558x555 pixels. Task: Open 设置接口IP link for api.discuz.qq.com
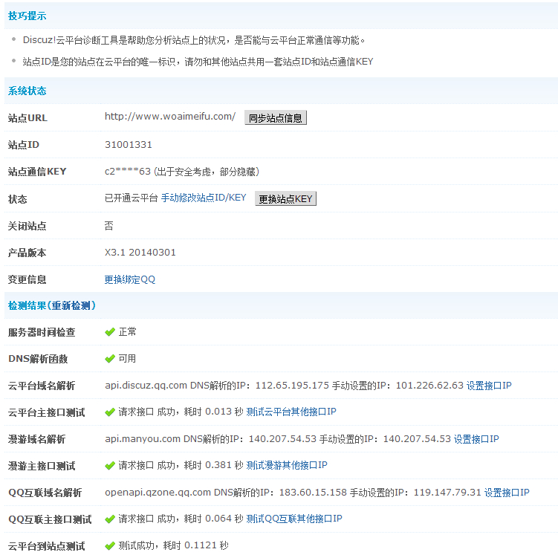(489, 386)
